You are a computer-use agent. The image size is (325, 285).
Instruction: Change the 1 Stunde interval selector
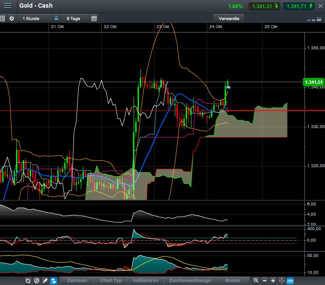(31, 18)
